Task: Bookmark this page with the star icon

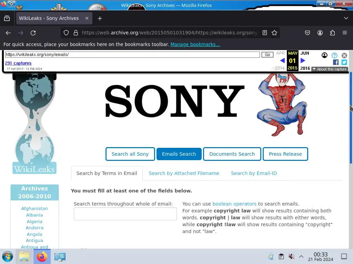Action: (x=274, y=33)
